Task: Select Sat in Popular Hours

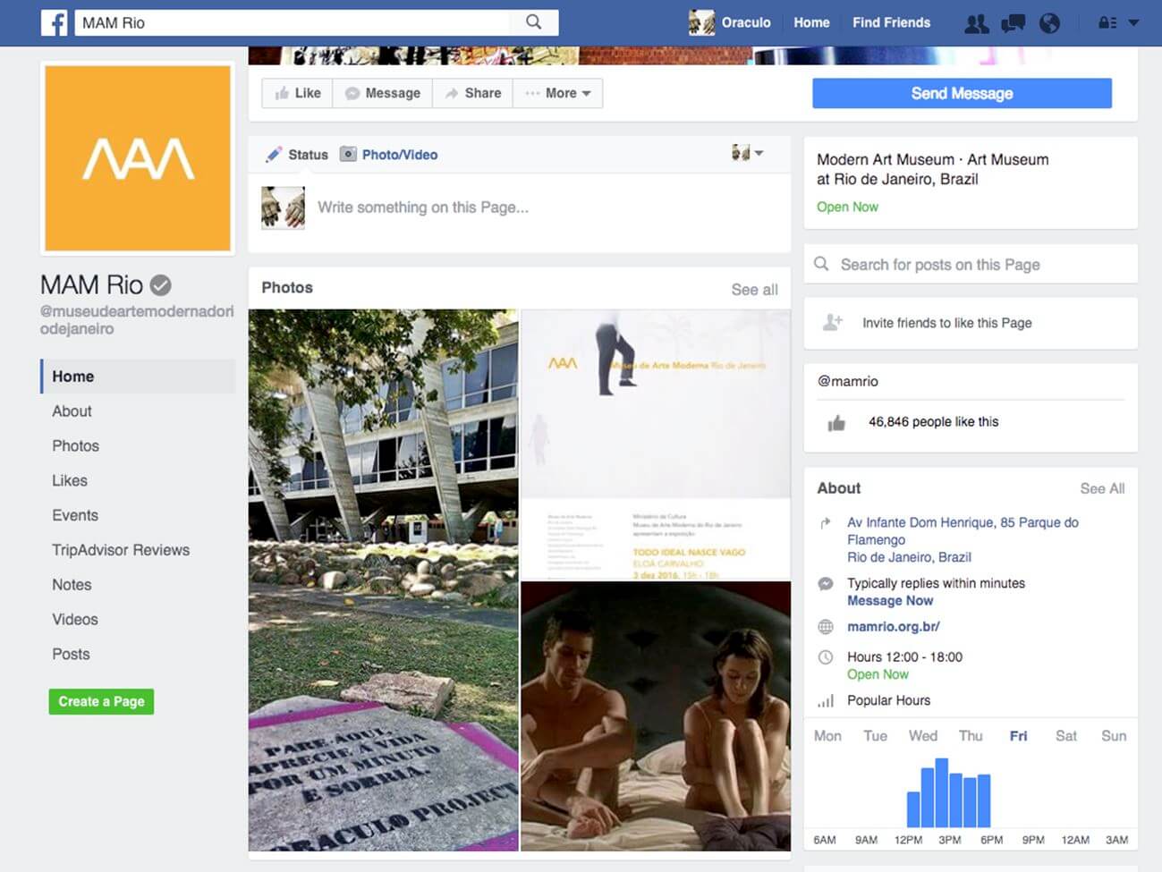Action: [x=1065, y=736]
